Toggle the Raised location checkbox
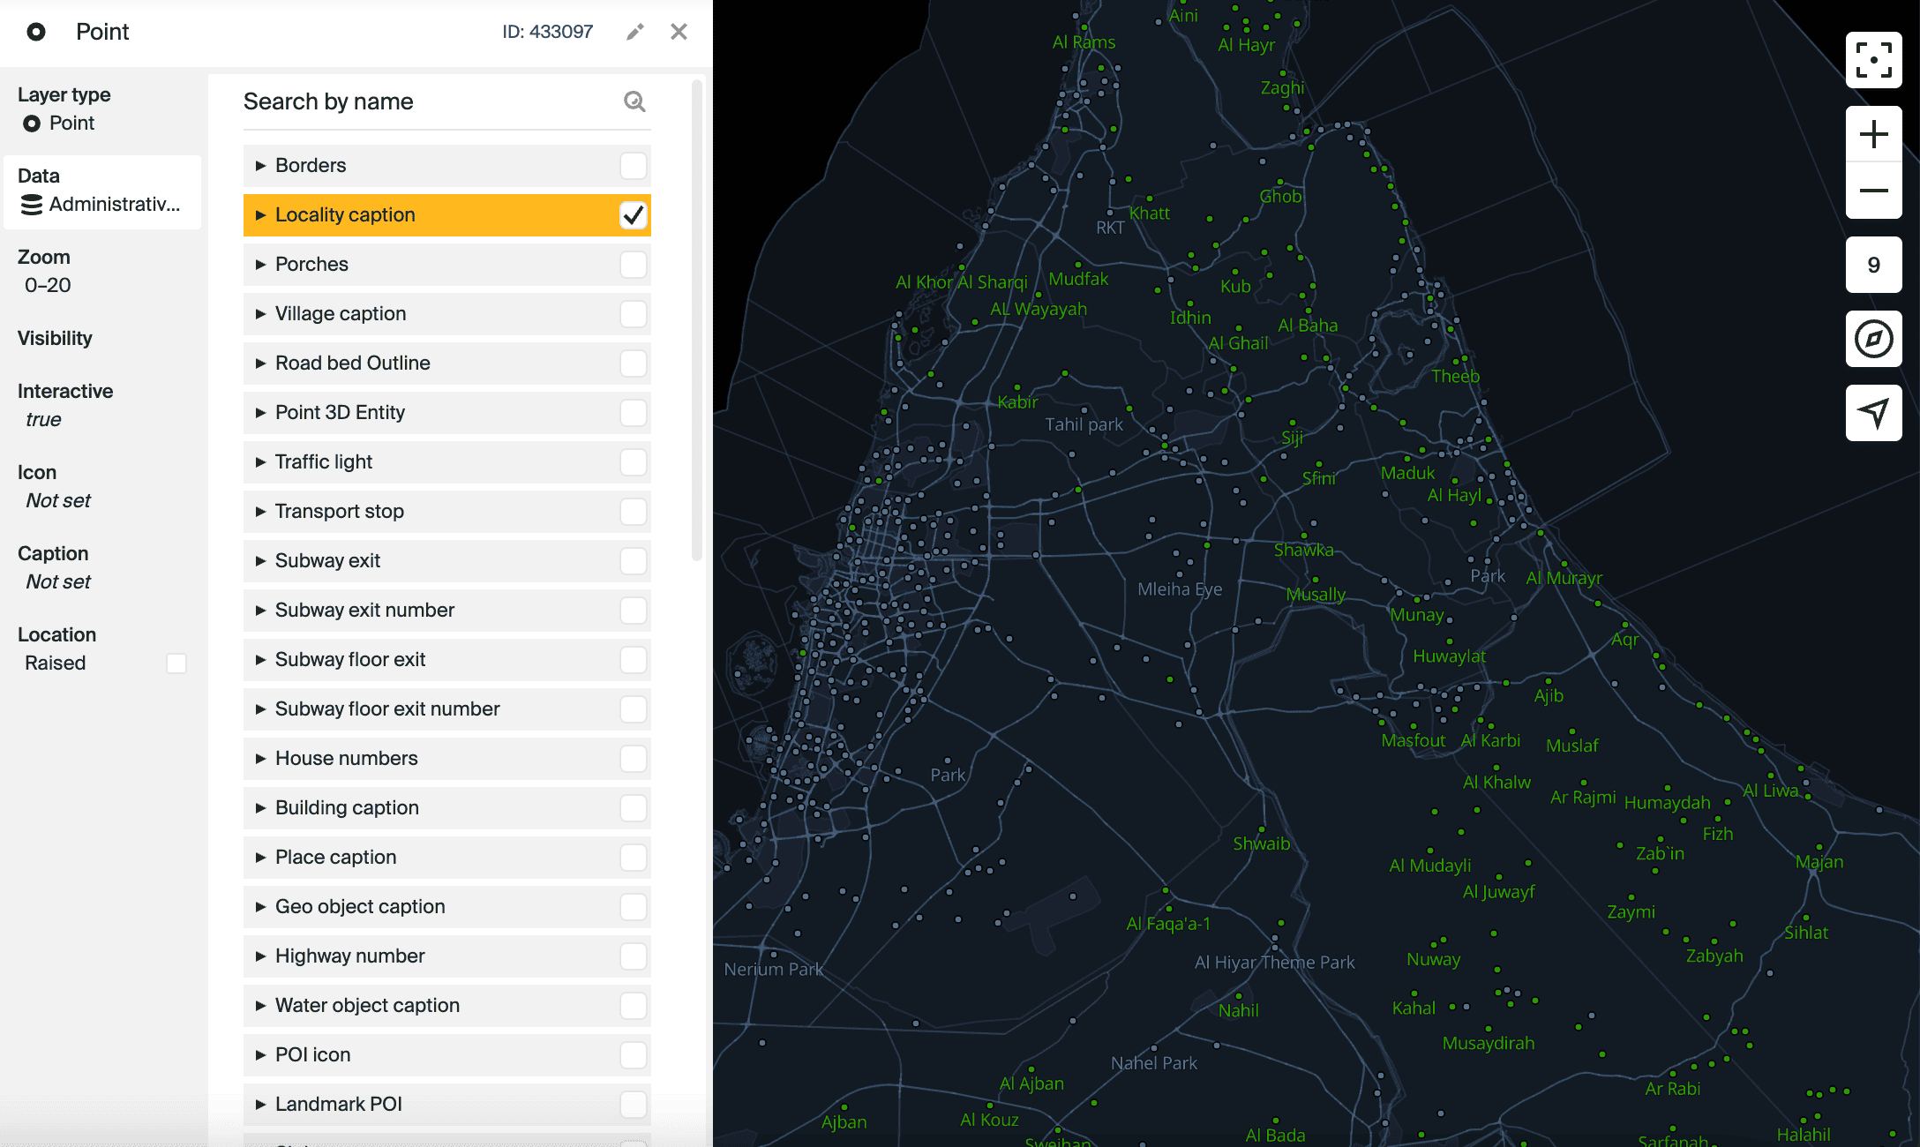This screenshot has height=1147, width=1920. click(176, 663)
